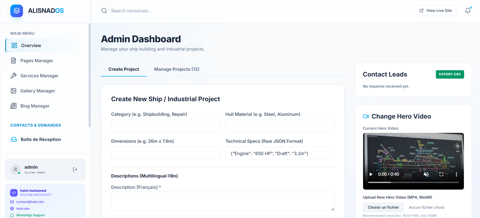Click the hero video progress bar

click(x=413, y=182)
